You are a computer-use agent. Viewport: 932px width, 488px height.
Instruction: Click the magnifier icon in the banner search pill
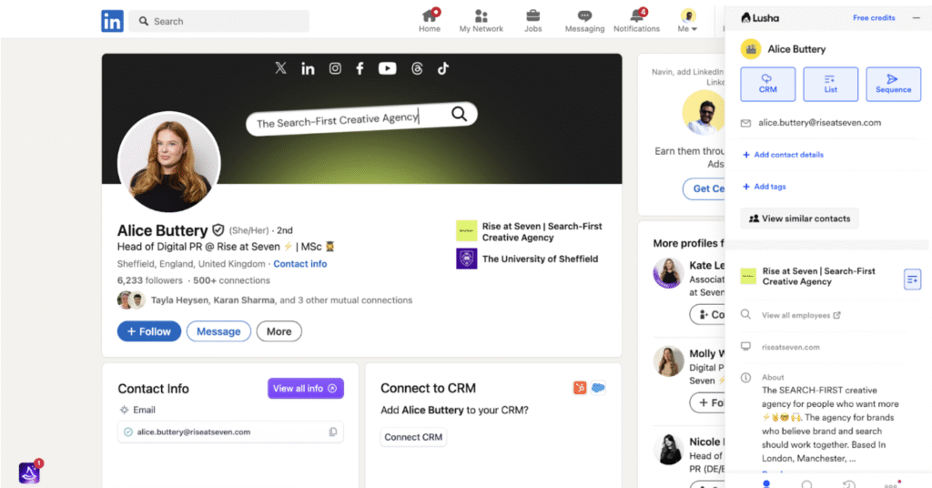(x=459, y=114)
